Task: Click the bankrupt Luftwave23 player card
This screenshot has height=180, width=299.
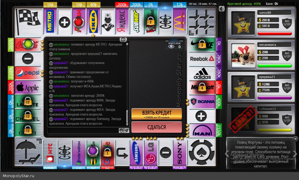Action: click(x=261, y=120)
